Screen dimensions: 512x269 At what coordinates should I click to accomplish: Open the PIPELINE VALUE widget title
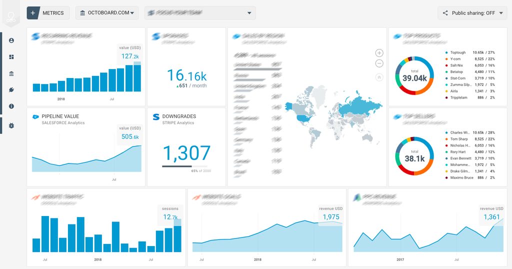point(60,116)
